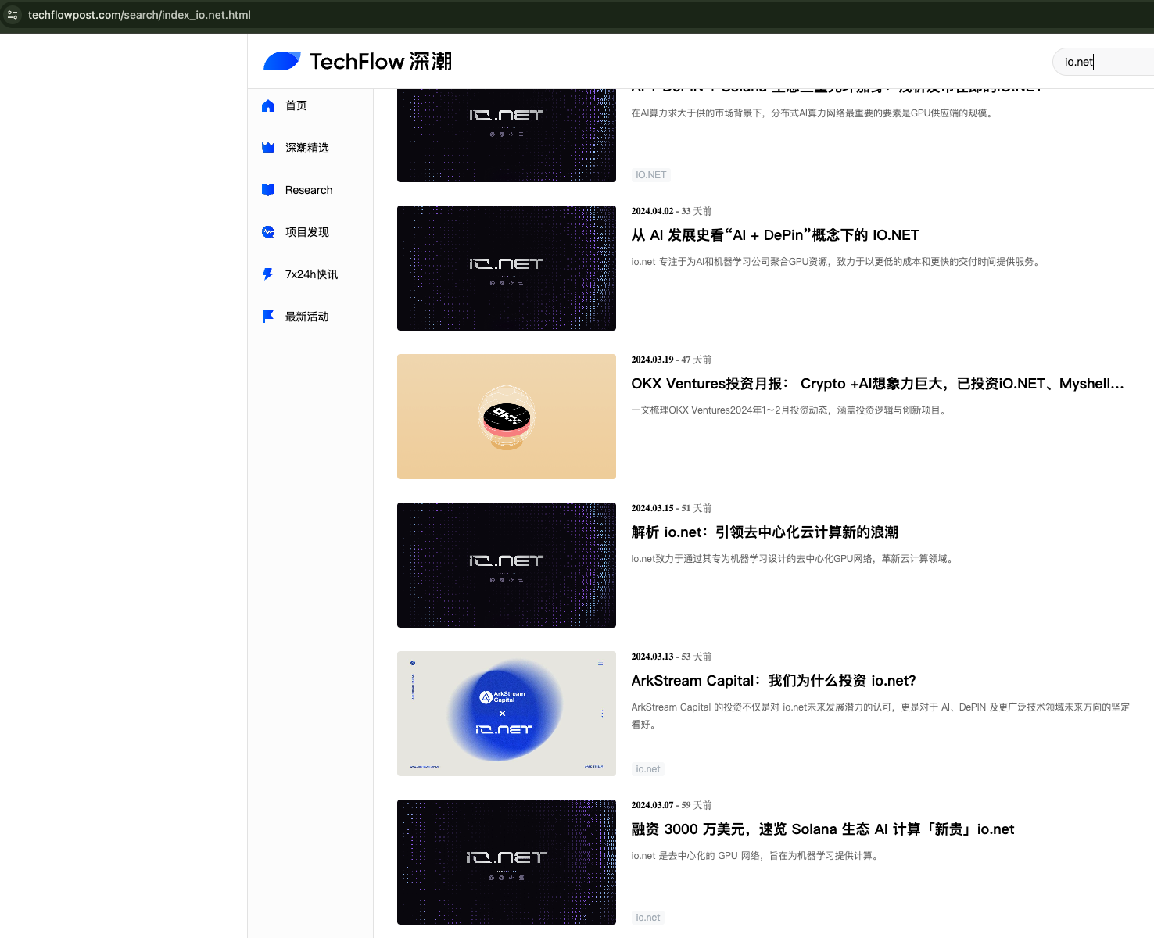This screenshot has height=938, width=1154.
Task: Click the lightning icon beside 7x24h快讯
Action: pyautogui.click(x=268, y=274)
